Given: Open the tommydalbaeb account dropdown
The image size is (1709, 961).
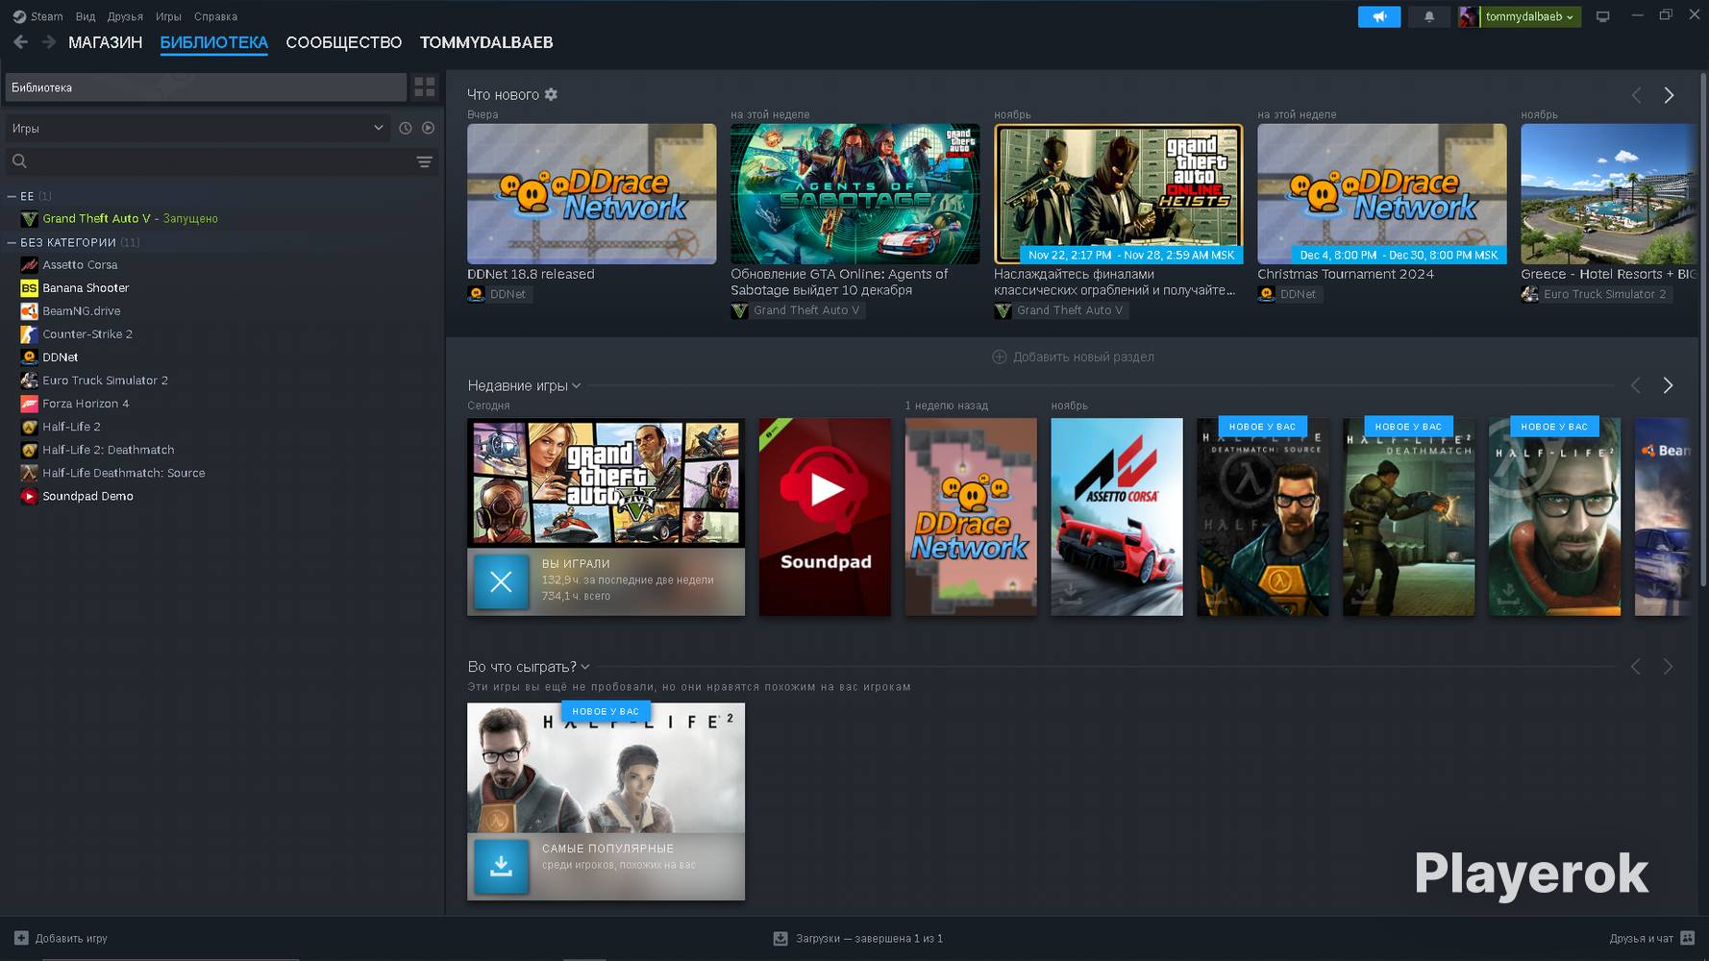Looking at the screenshot, I should click(1529, 16).
